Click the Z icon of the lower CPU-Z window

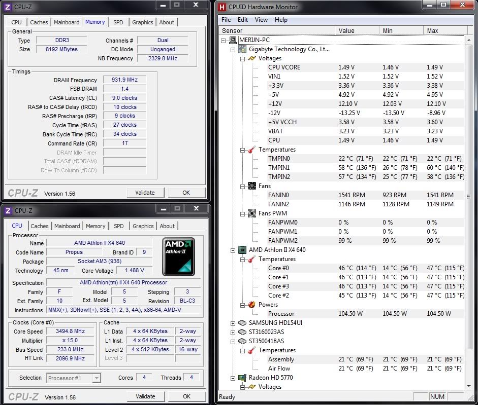pyautogui.click(x=8, y=210)
